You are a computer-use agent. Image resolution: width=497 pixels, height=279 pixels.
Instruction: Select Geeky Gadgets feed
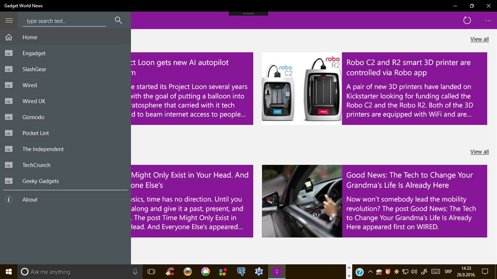pyautogui.click(x=66, y=181)
